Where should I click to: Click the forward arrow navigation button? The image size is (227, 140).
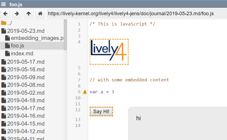coord(17,13)
